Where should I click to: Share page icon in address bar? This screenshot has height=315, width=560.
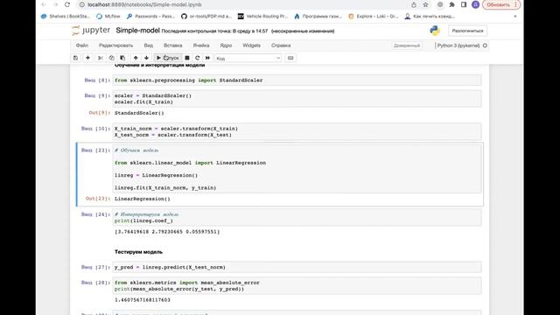click(x=414, y=4)
